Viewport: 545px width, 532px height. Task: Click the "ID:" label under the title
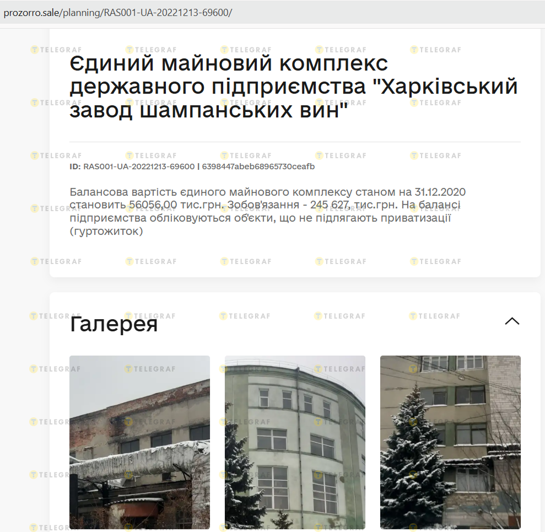coord(75,166)
